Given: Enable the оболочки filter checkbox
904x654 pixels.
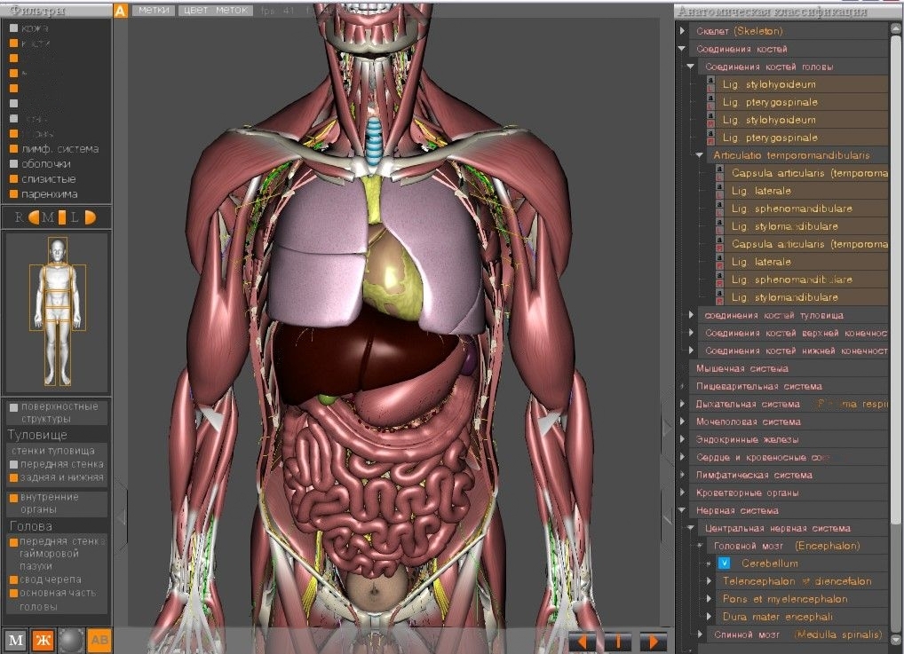Looking at the screenshot, I should click(x=14, y=164).
